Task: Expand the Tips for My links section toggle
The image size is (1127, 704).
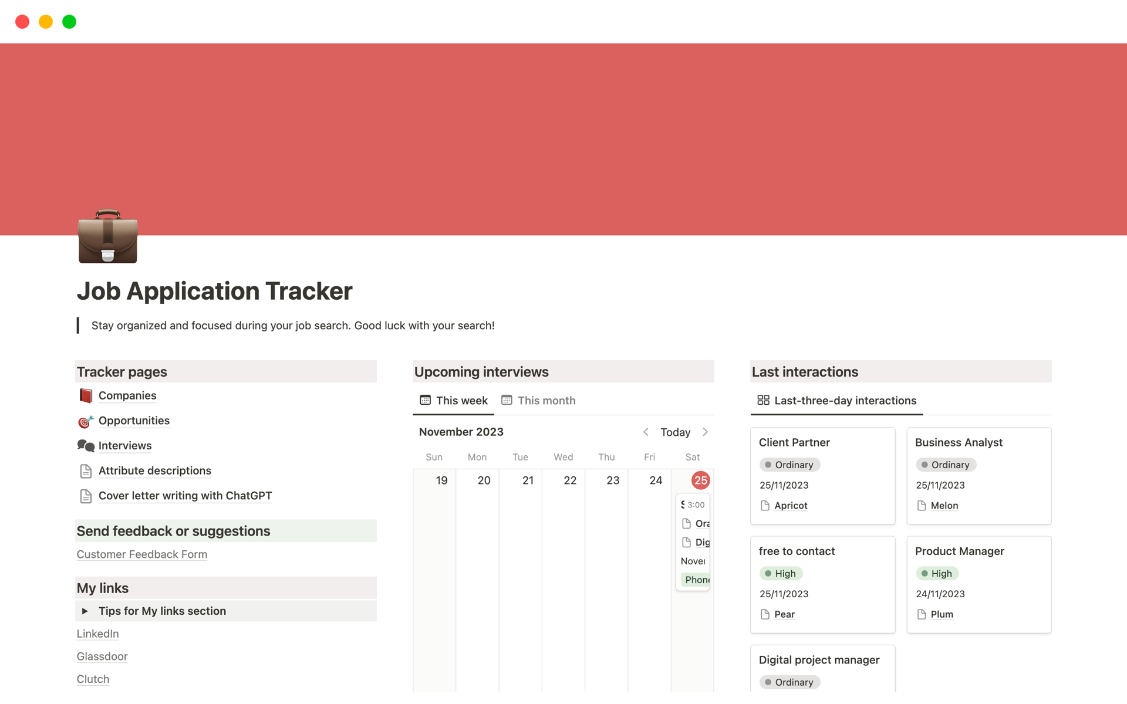Action: (85, 611)
